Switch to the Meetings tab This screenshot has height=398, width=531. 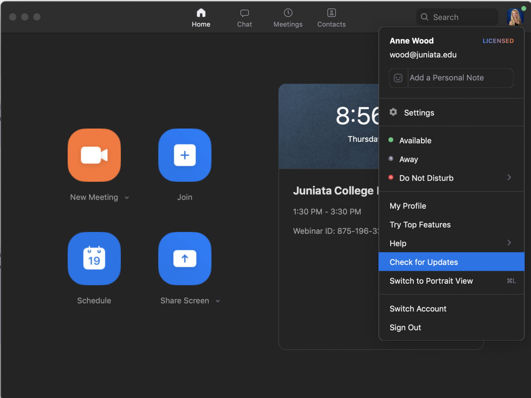coord(288,18)
